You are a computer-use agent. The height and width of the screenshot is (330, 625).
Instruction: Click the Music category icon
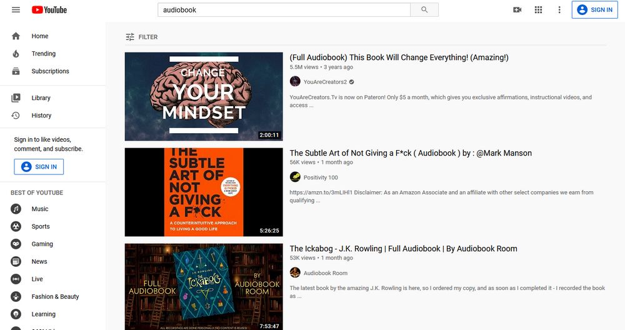point(16,209)
